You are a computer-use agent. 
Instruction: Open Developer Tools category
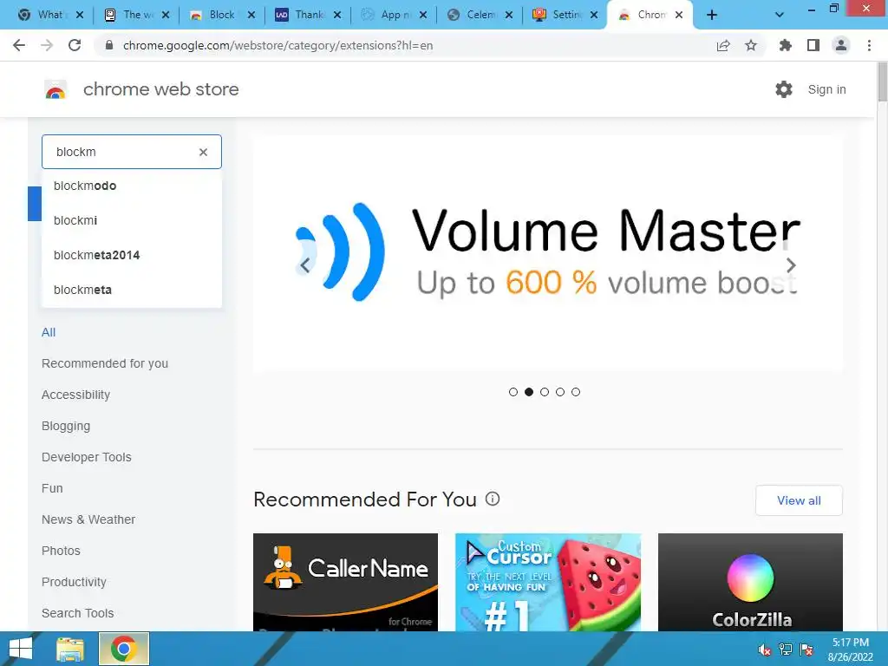(87, 457)
